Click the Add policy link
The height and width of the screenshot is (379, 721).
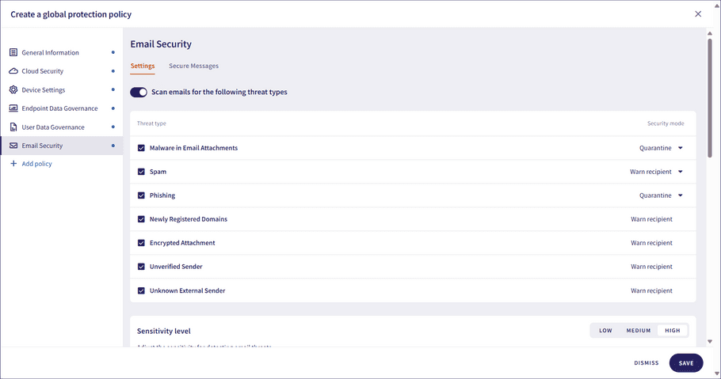[x=36, y=164]
